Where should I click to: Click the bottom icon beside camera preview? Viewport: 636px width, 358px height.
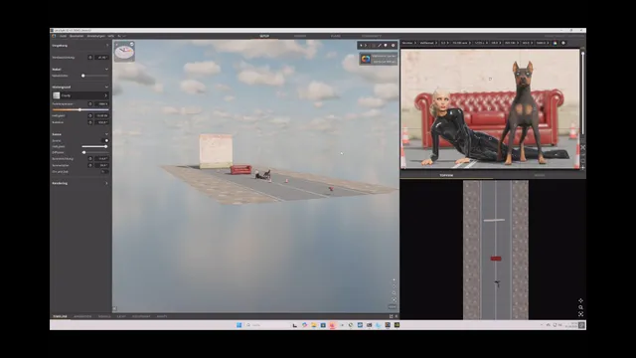click(583, 167)
